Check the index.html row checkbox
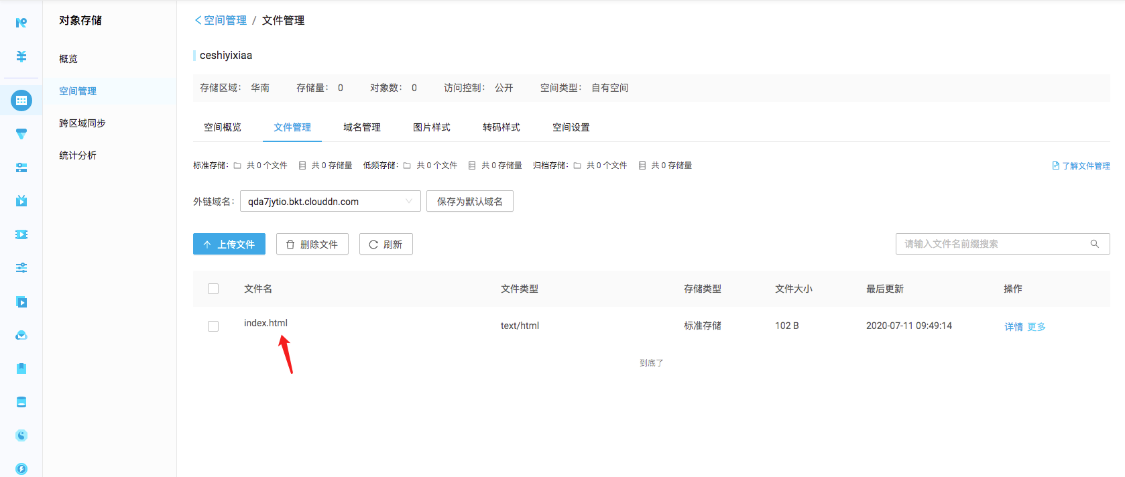The image size is (1125, 477). point(213,326)
